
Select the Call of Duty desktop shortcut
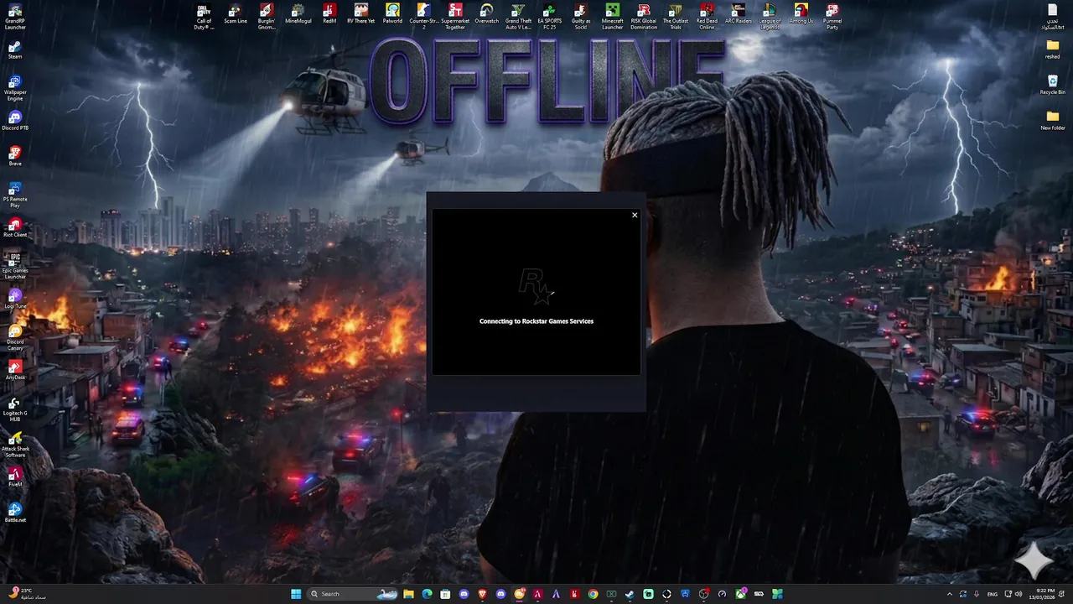204,17
